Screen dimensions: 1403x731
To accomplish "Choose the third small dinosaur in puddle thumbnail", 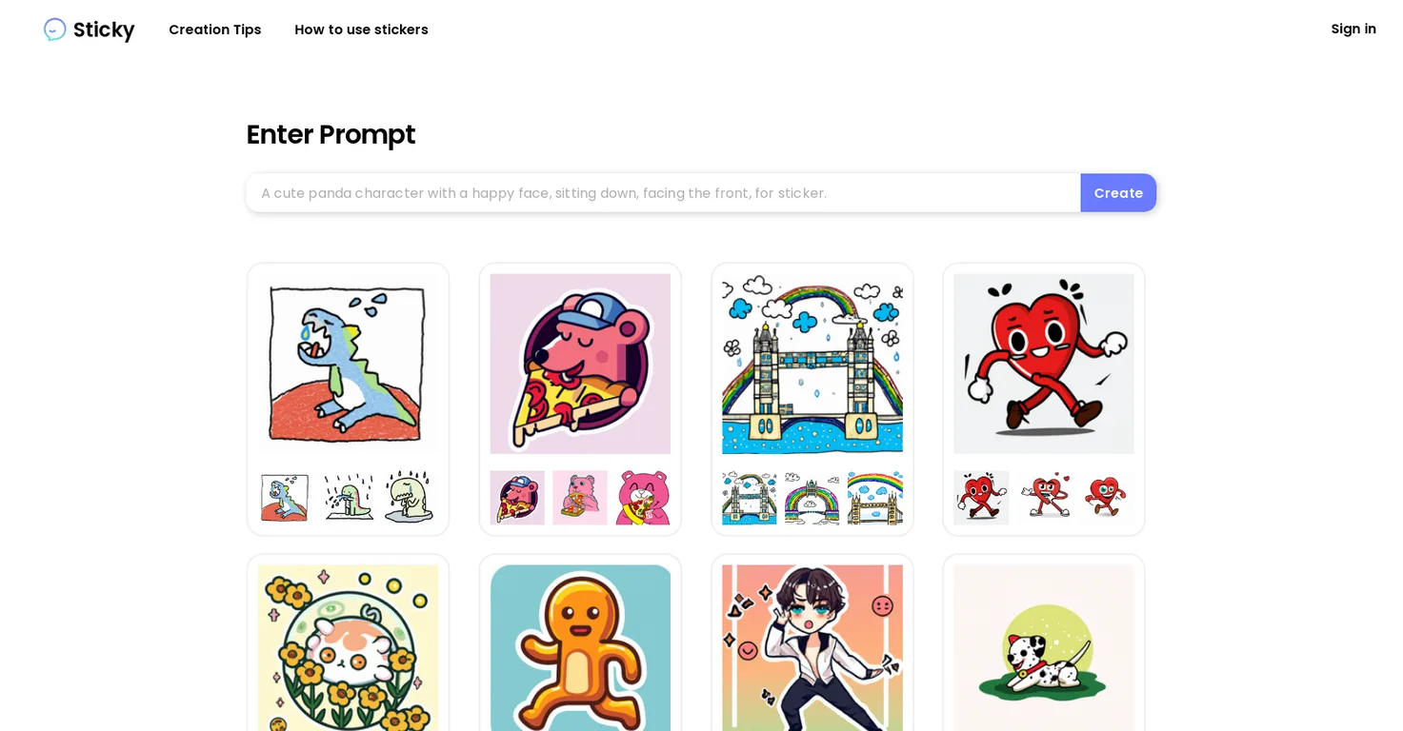I will pos(411,498).
